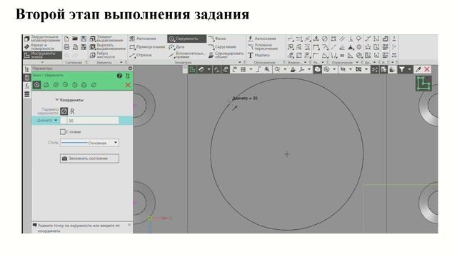
Task: Toggle the С осями checkbox
Action: pyautogui.click(x=62, y=131)
